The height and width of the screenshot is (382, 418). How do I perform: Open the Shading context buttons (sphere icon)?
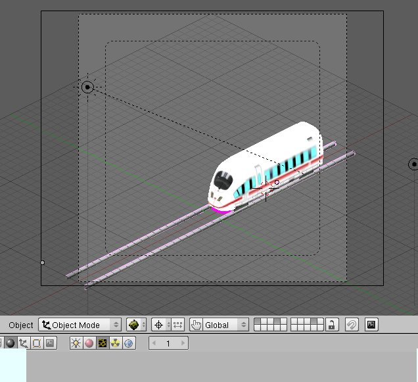click(x=11, y=343)
